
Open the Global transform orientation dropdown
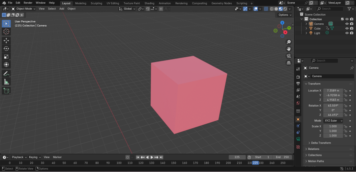click(x=127, y=9)
